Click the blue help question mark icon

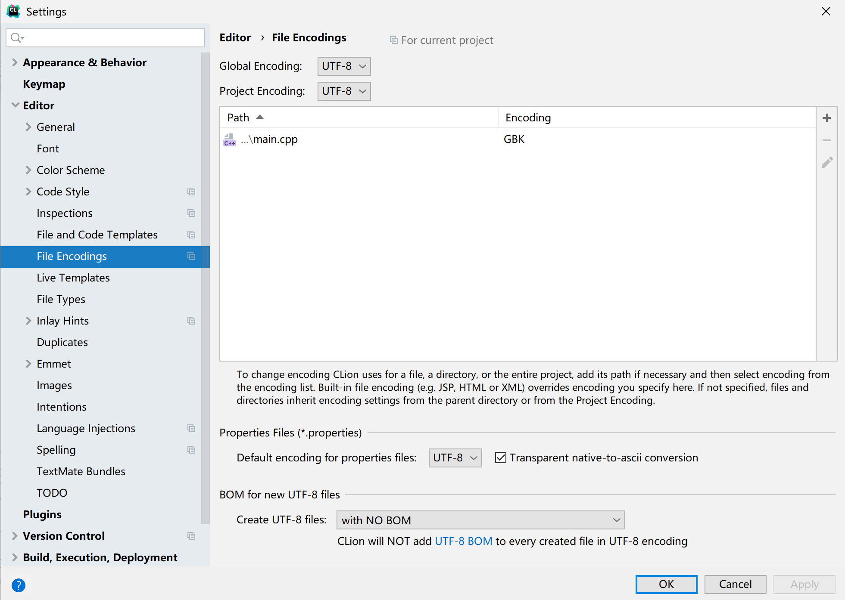[x=19, y=585]
